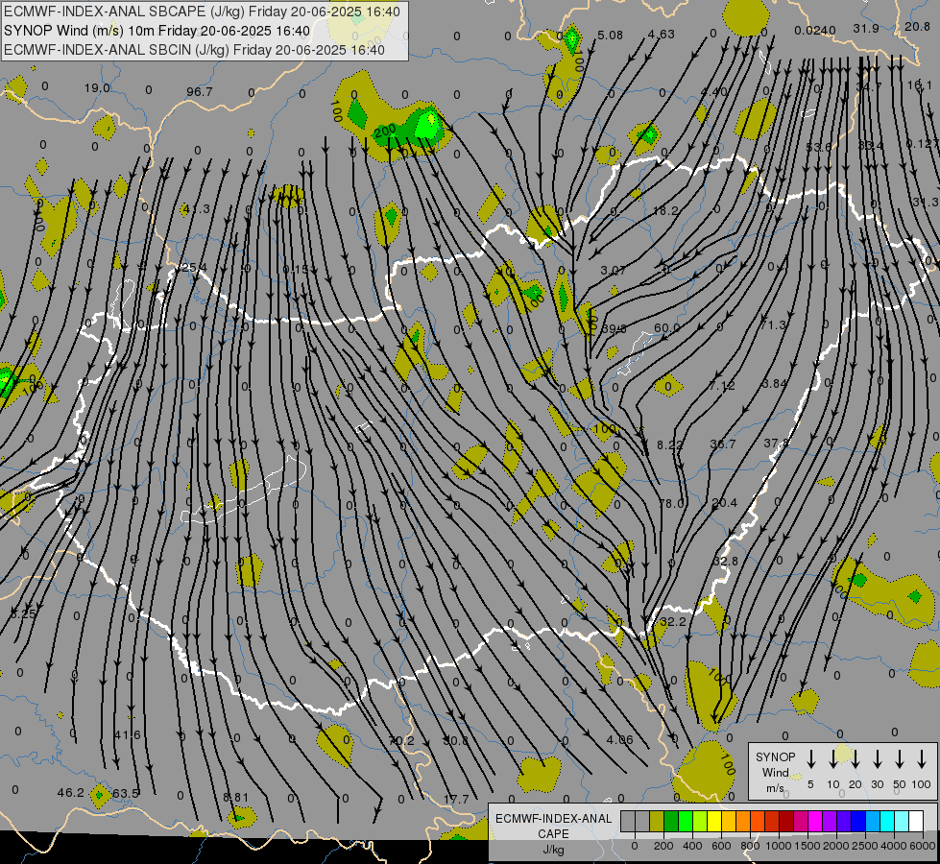Click the value '41.3' on the map
940x864 pixels.
(x=196, y=208)
